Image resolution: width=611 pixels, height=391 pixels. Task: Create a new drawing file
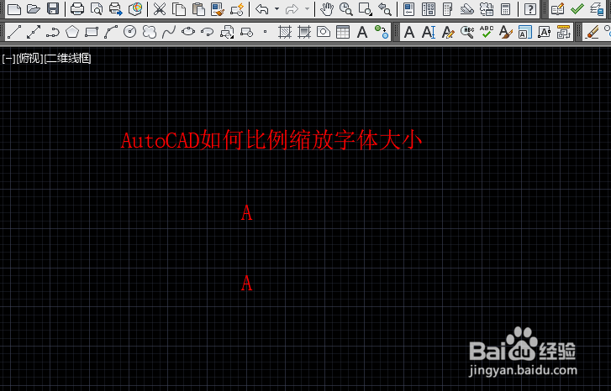click(x=14, y=8)
